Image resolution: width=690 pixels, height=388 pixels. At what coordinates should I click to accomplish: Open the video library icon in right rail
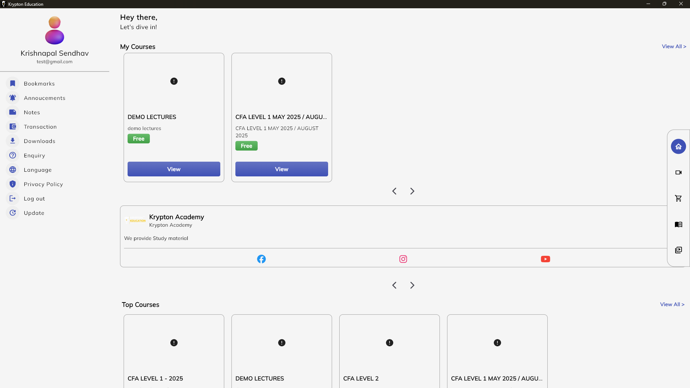click(678, 250)
